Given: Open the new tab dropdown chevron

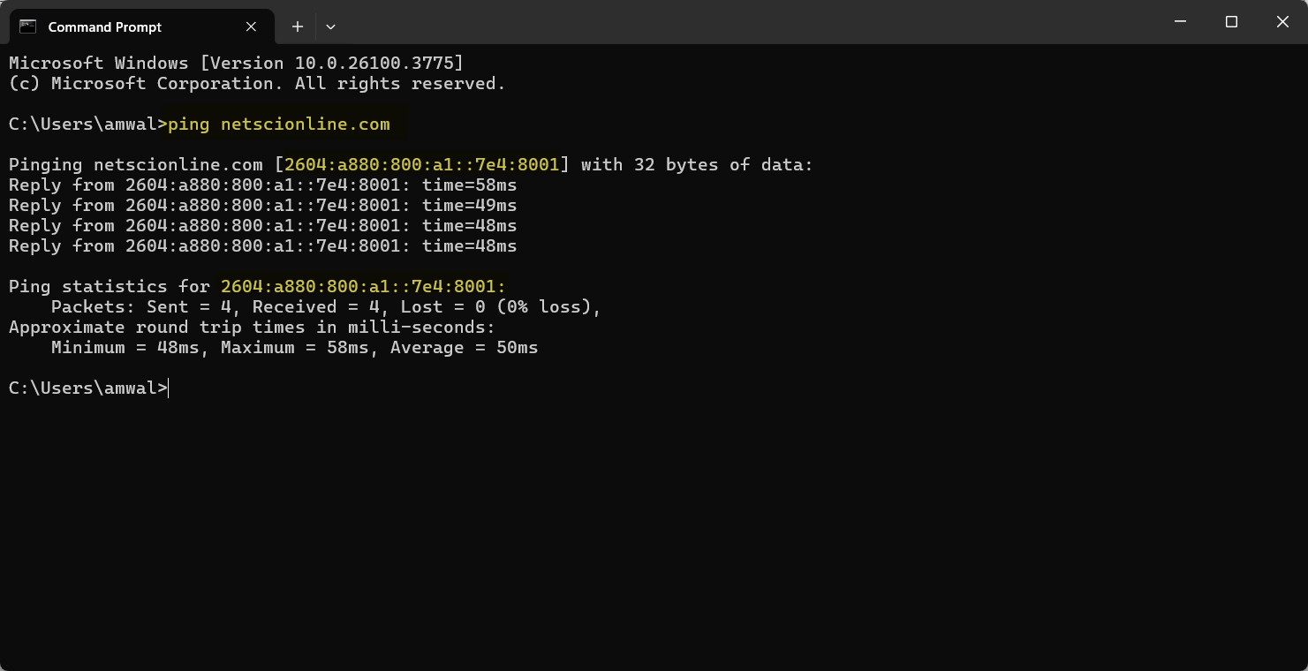Looking at the screenshot, I should [x=330, y=26].
